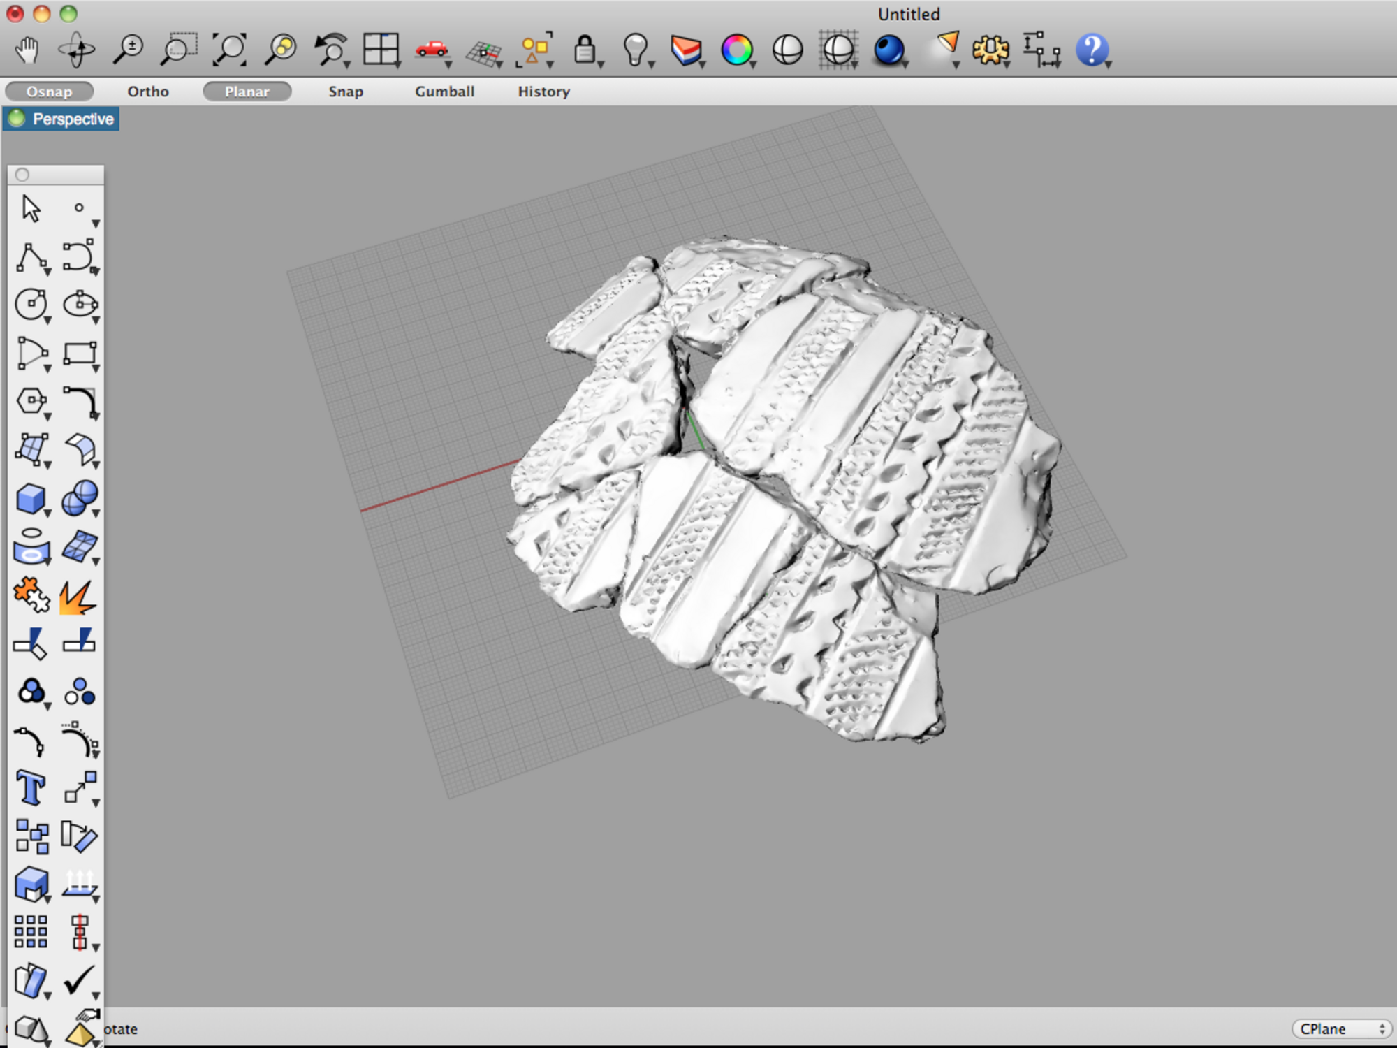Click the History button

[x=543, y=92]
